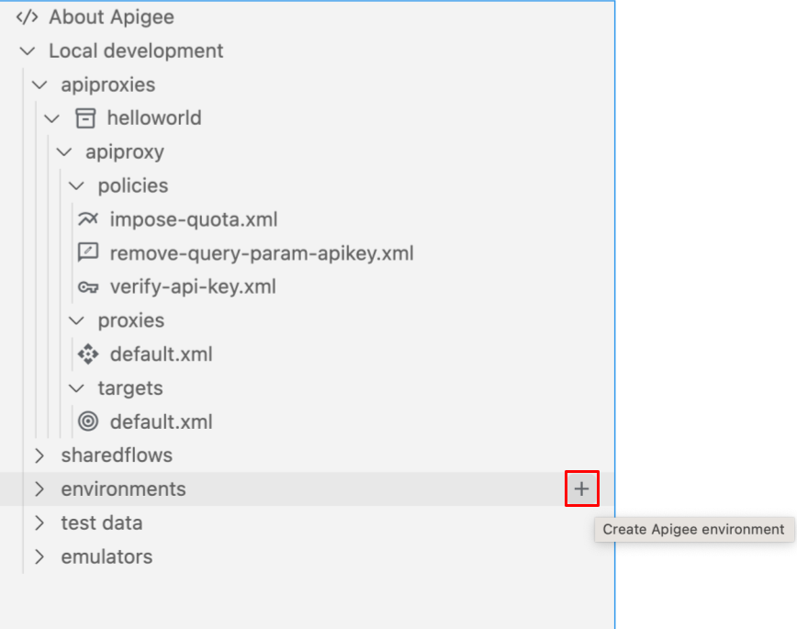Click the key icon beside verify-api-key.xml
The height and width of the screenshot is (629, 797).
point(87,286)
